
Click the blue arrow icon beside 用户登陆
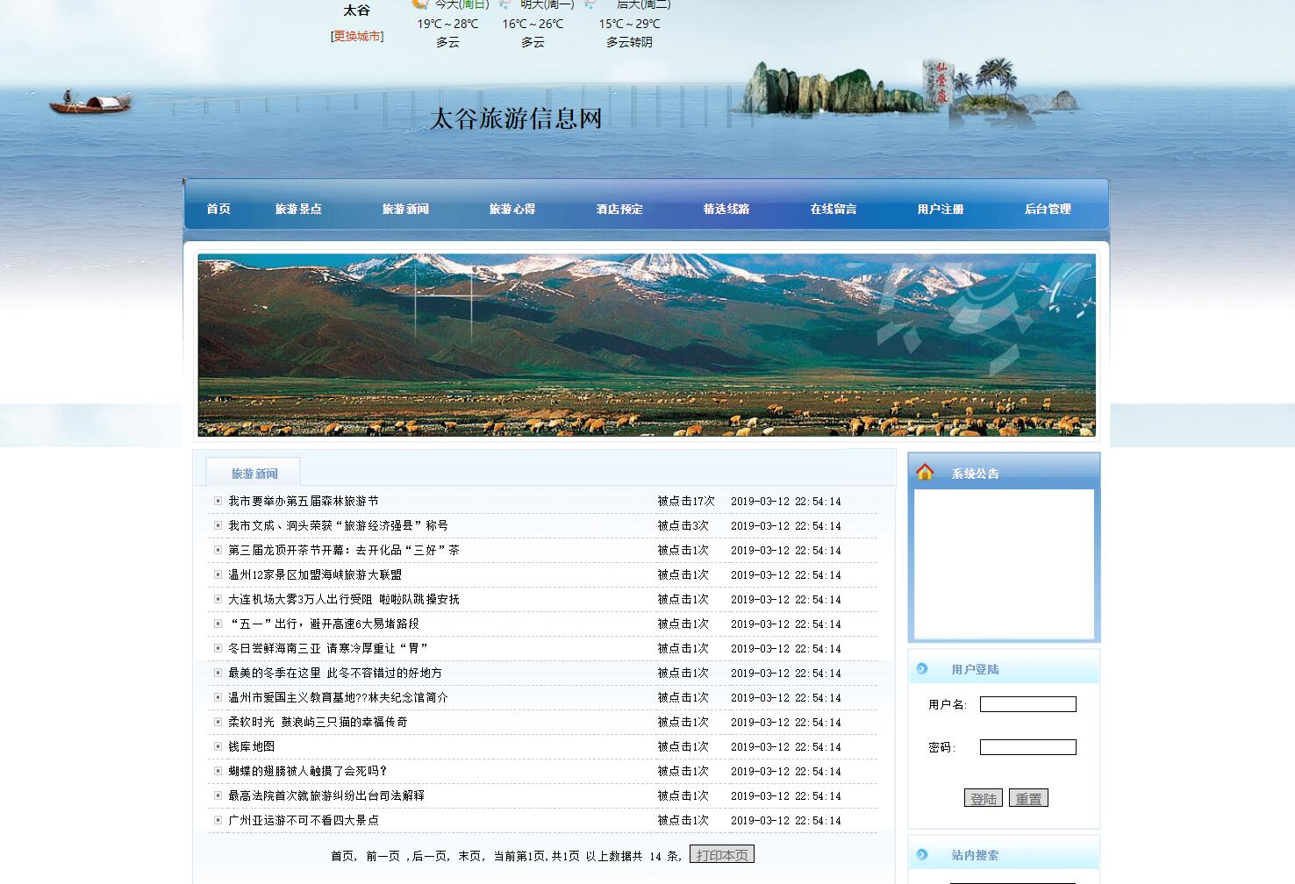pyautogui.click(x=921, y=669)
